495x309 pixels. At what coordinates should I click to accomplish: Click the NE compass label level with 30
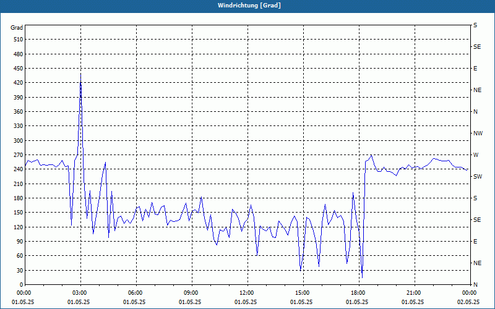coord(477,263)
